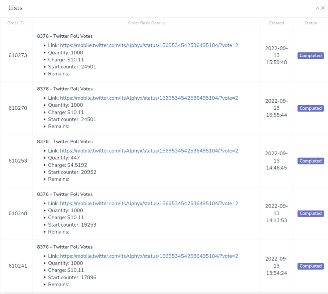
Task: Click Start counter: 19253 text
Action: [x=72, y=225]
